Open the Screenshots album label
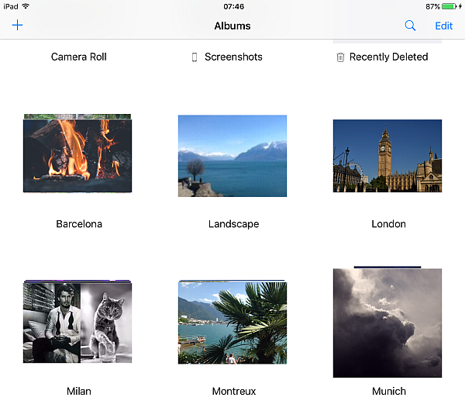Viewport: 465px width, 418px height. click(x=233, y=57)
